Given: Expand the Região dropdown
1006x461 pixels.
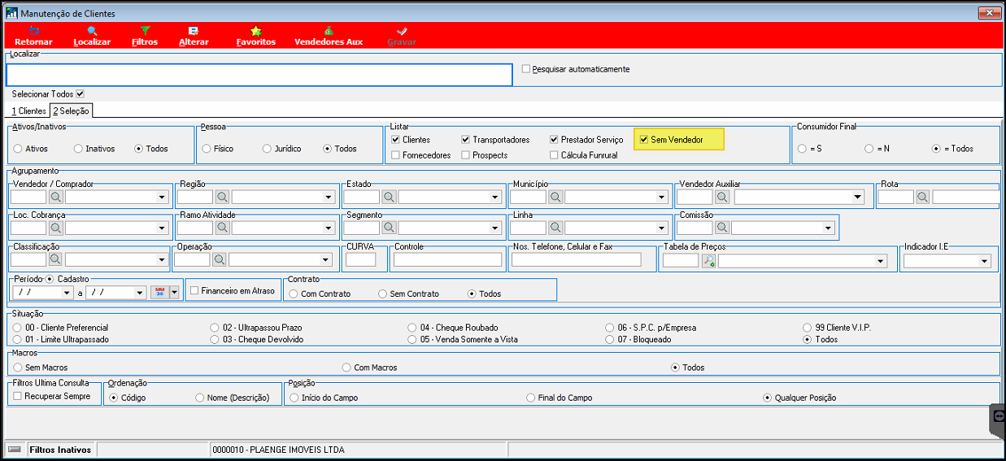Looking at the screenshot, I should pyautogui.click(x=328, y=197).
